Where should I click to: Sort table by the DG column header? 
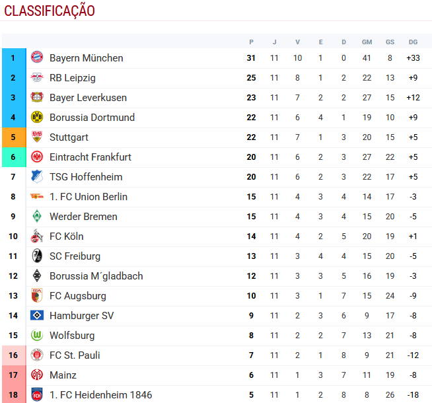[x=414, y=42]
